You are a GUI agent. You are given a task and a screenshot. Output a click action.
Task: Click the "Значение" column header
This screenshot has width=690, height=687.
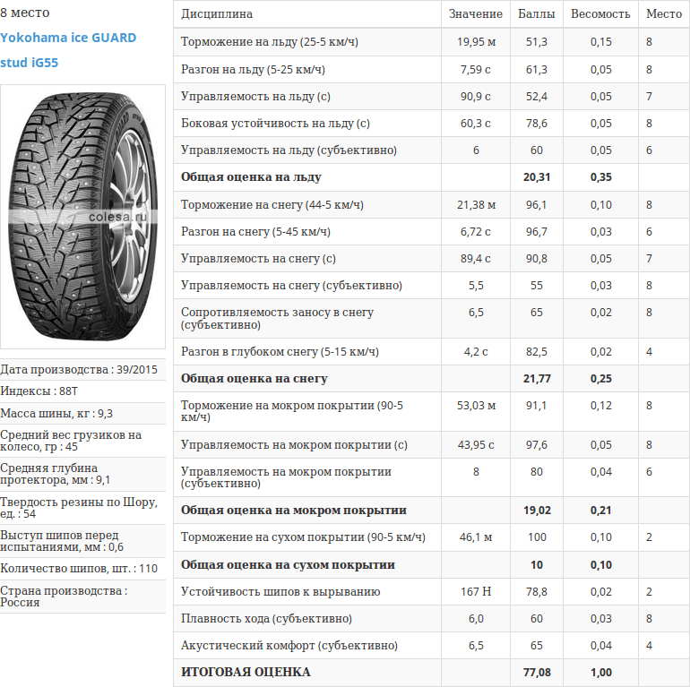pos(476,14)
